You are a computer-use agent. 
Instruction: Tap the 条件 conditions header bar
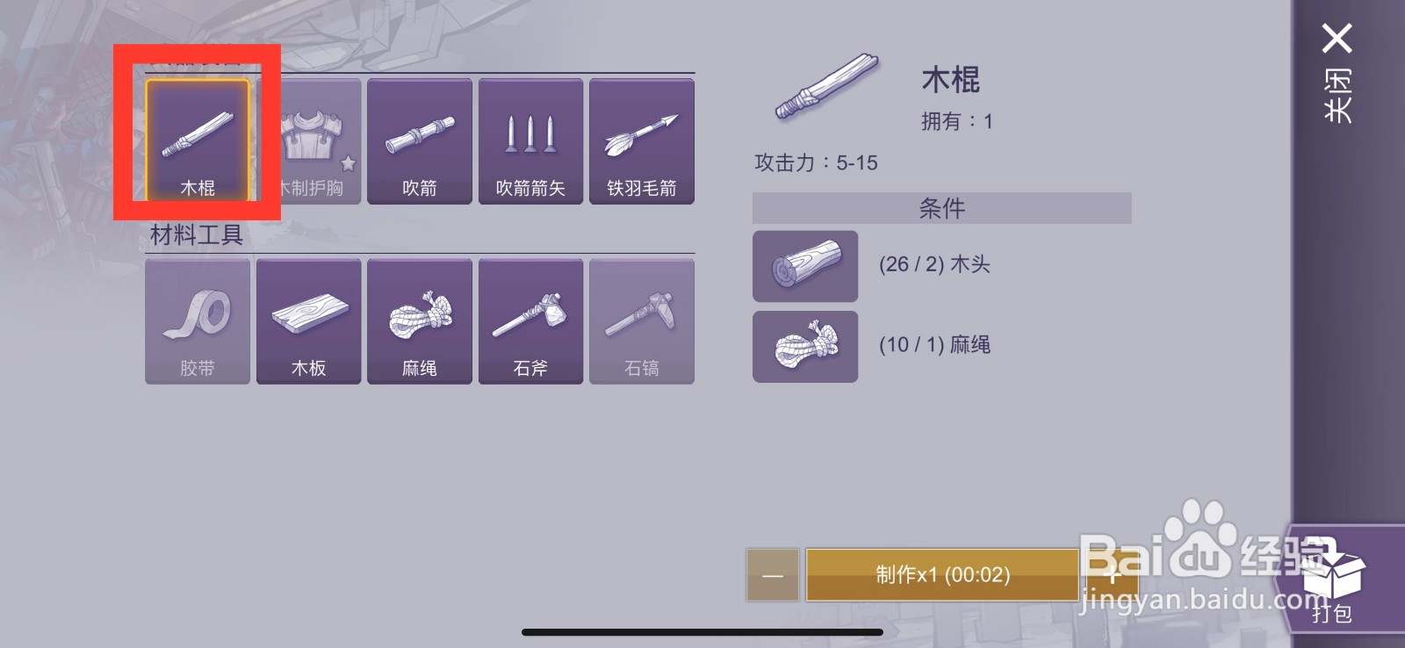pos(942,208)
